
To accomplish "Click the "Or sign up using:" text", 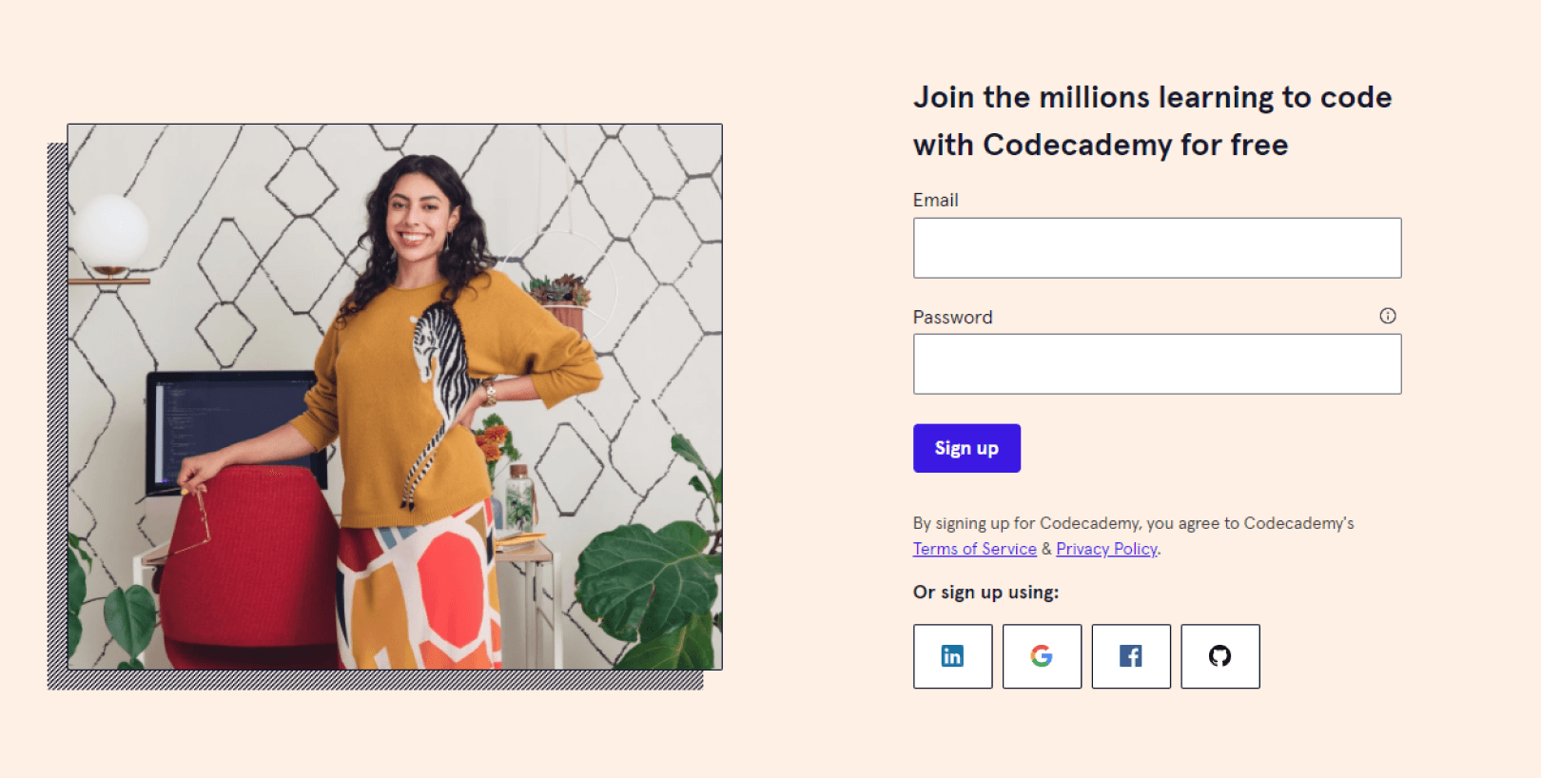I will click(x=985, y=593).
